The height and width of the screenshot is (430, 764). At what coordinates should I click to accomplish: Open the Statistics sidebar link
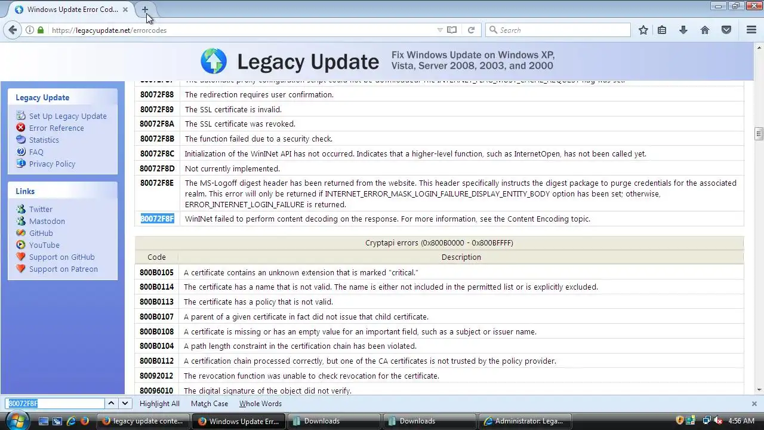(44, 140)
